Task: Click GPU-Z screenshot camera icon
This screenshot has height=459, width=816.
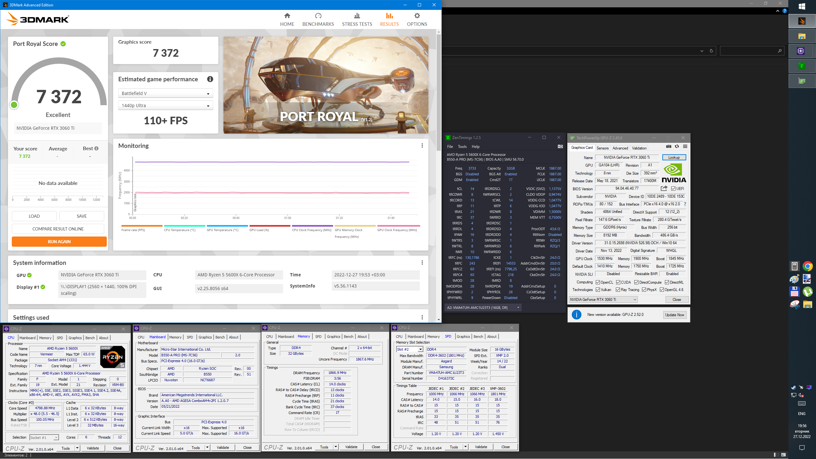Action: 668,147
